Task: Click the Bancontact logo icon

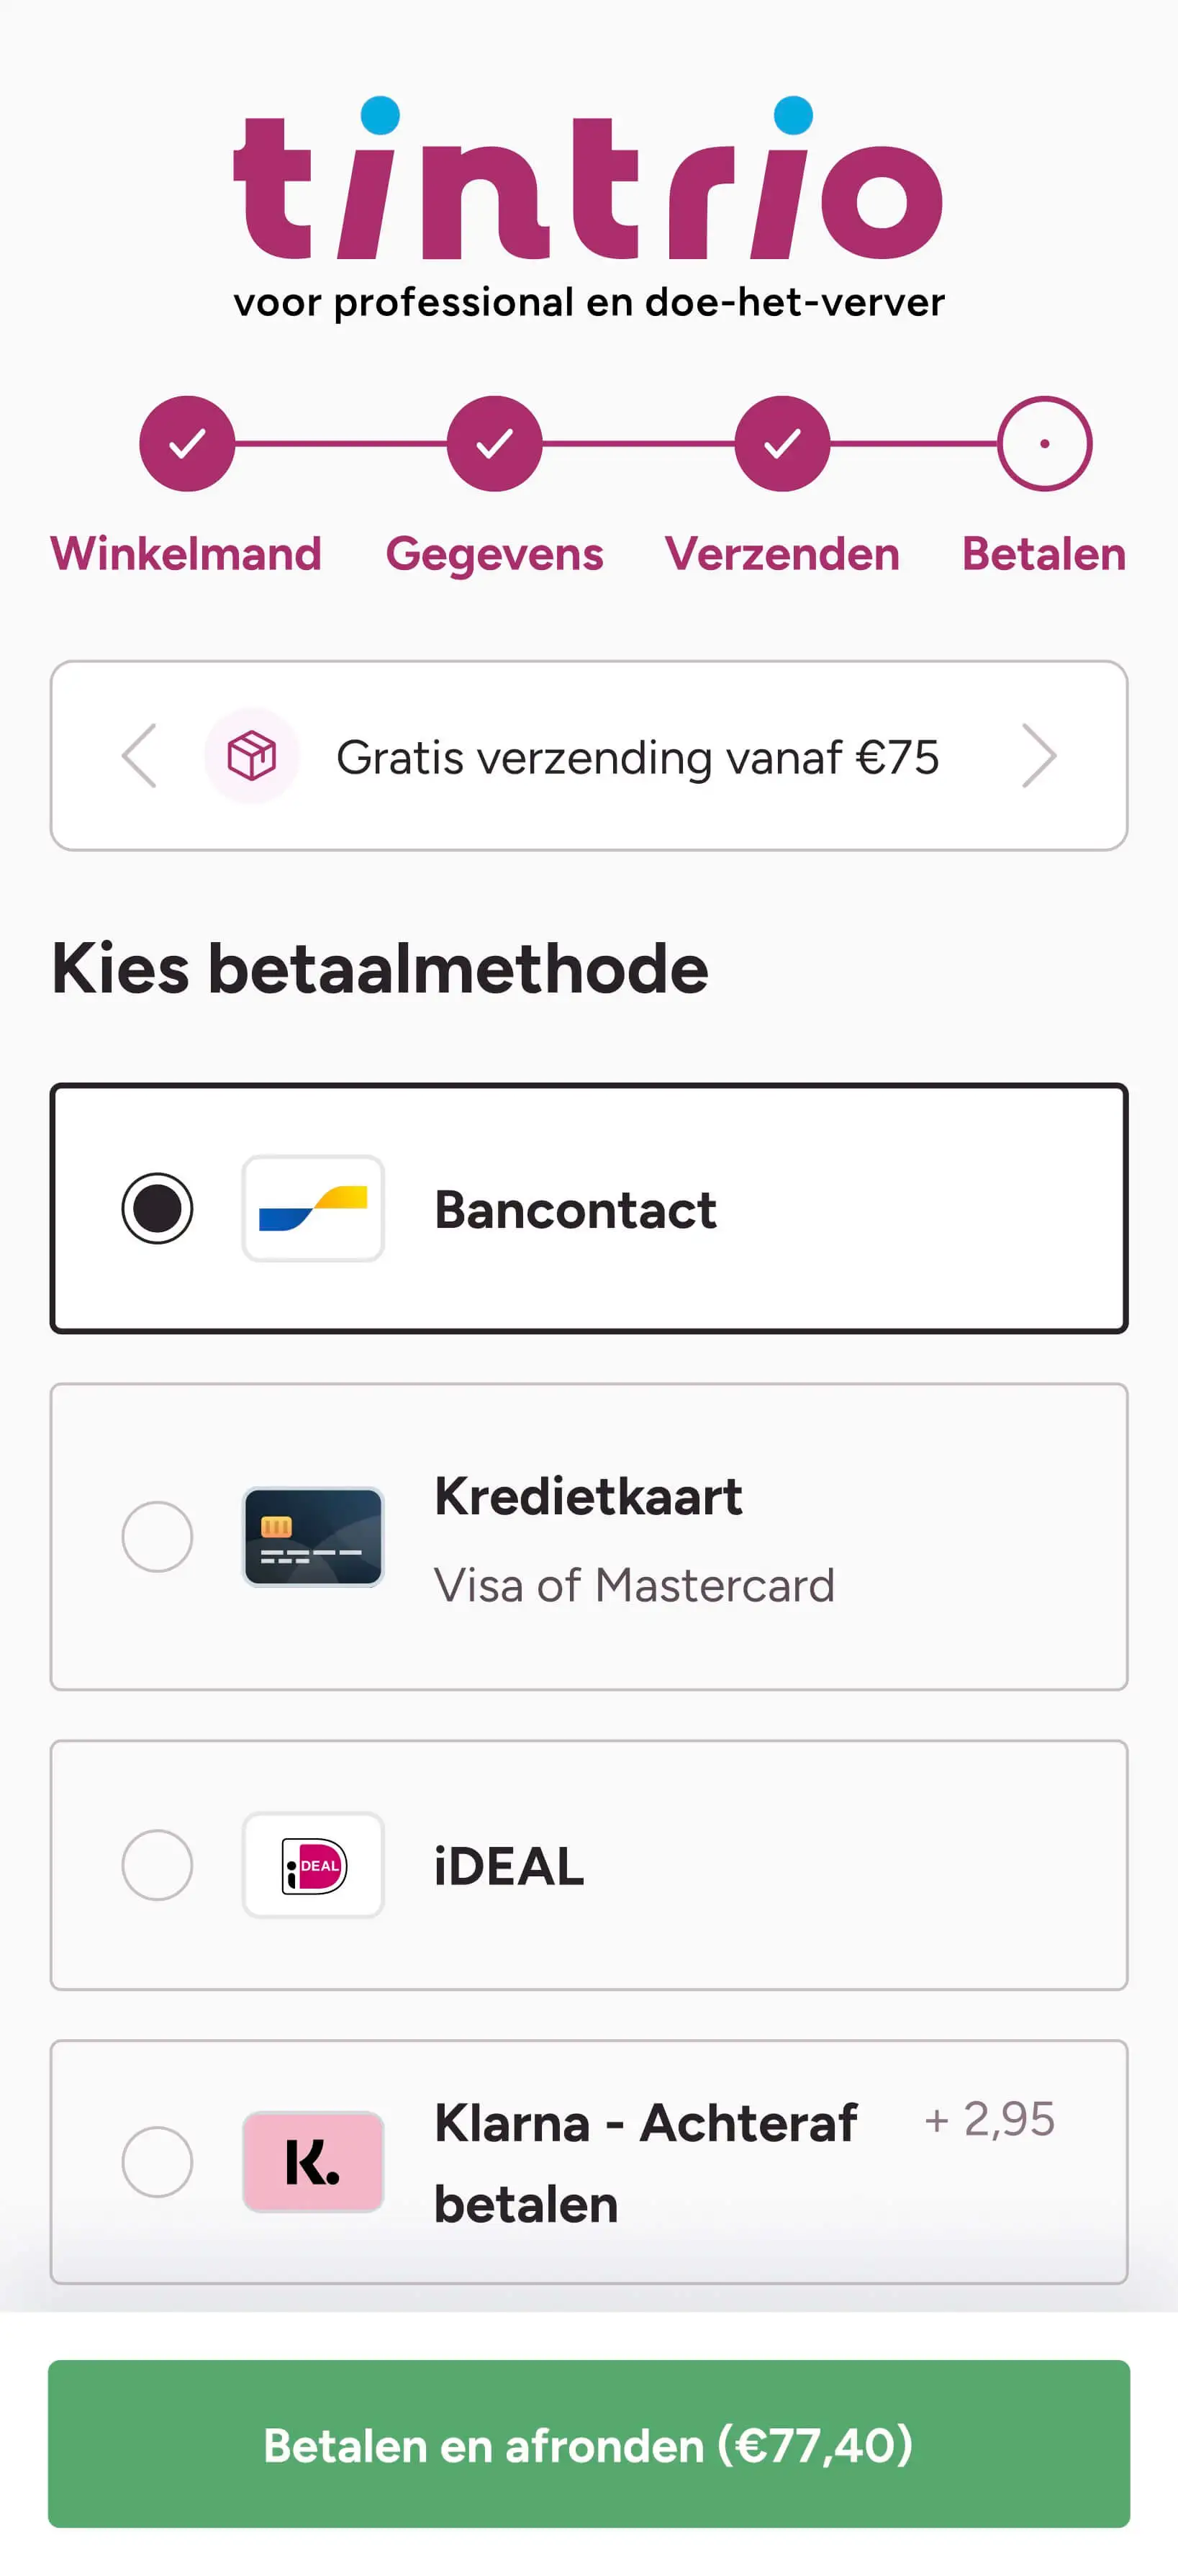Action: point(313,1208)
